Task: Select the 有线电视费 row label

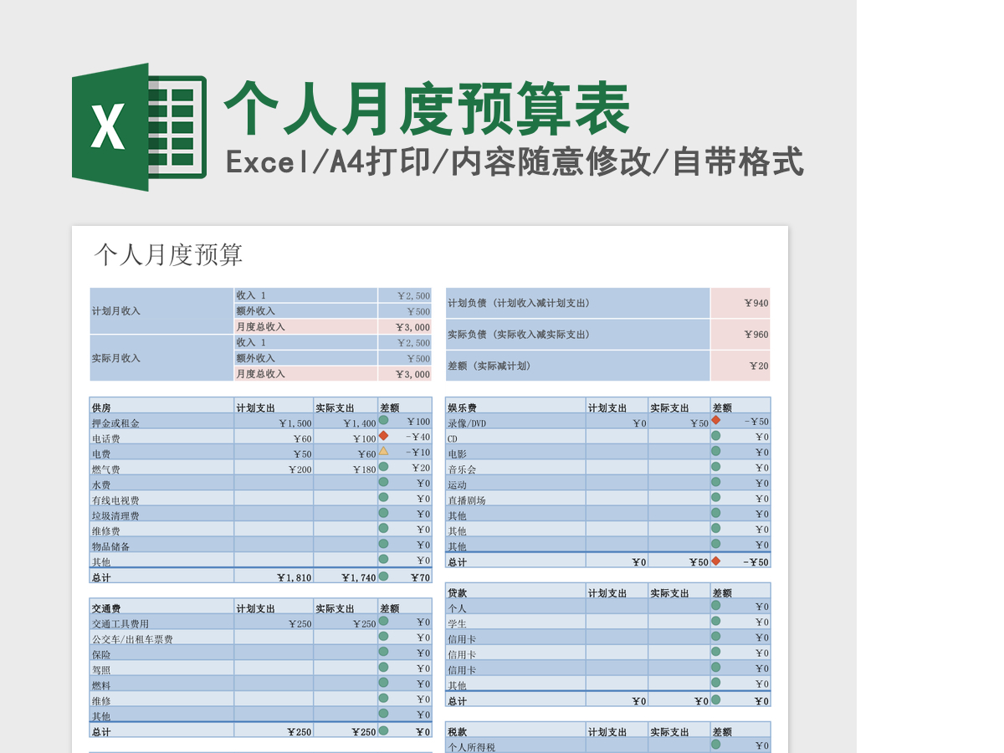Action: pos(161,499)
